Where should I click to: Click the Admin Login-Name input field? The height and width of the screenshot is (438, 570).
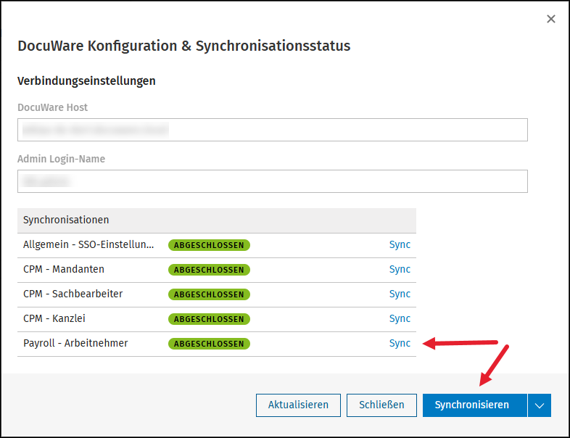pos(272,181)
